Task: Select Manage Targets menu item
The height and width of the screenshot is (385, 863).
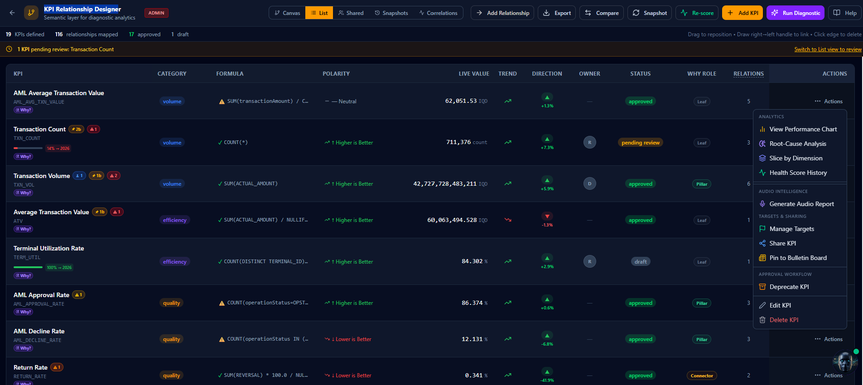Action: pyautogui.click(x=800, y=229)
